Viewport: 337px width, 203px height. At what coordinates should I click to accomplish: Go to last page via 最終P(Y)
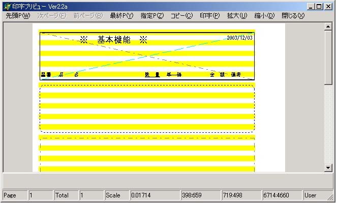pyautogui.click(x=121, y=16)
